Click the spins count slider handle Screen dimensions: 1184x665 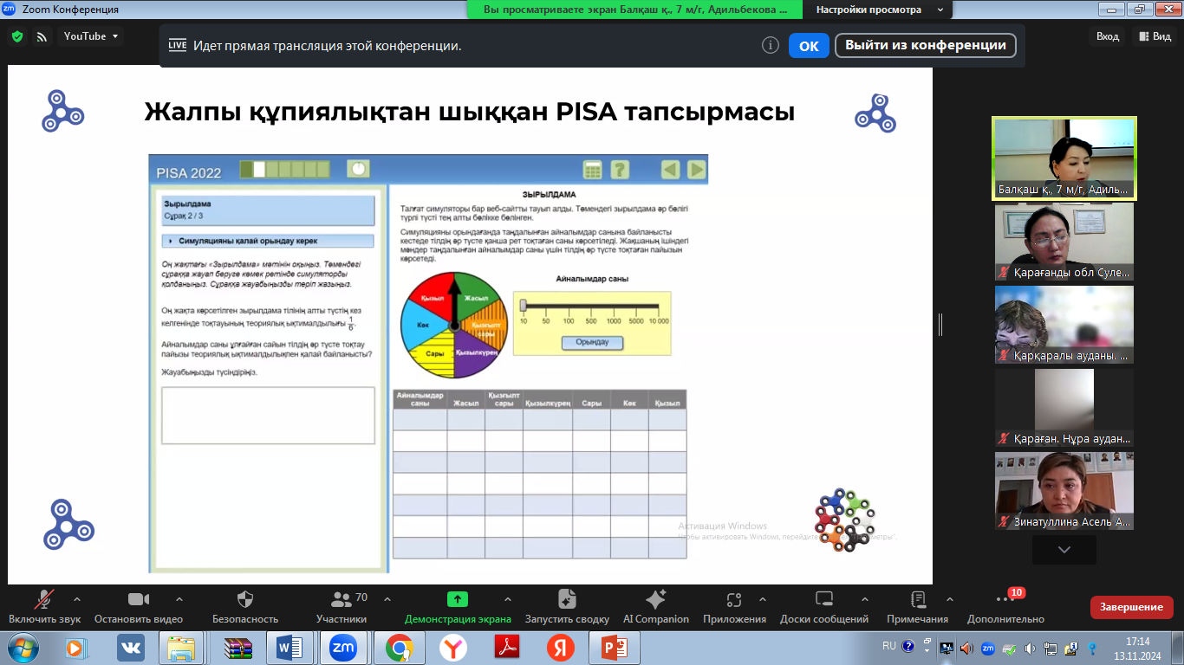523,305
